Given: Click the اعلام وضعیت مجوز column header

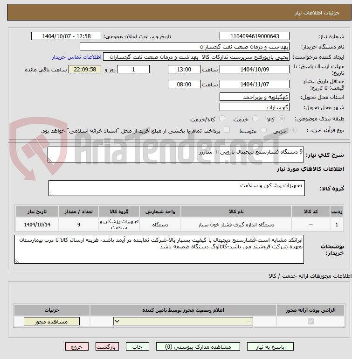Looking at the screenshot, I should point(183,310).
